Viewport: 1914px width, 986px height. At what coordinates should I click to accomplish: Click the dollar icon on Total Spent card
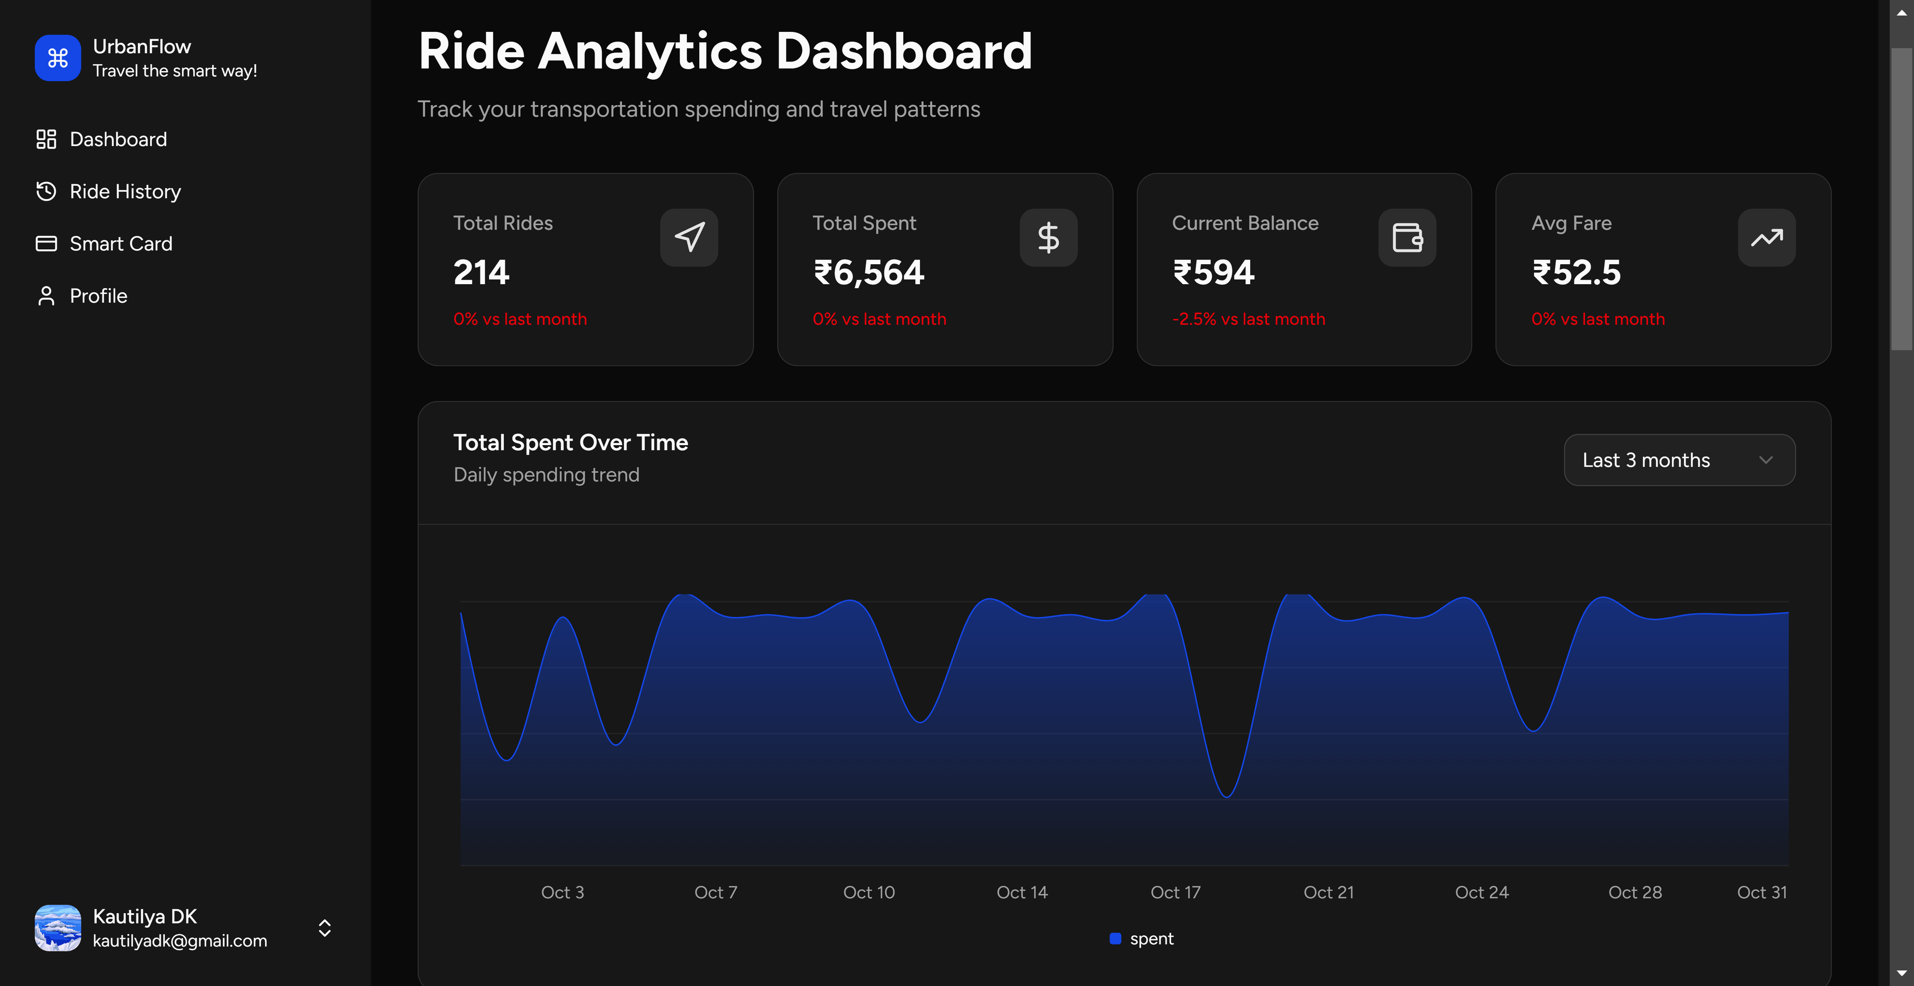(x=1048, y=237)
